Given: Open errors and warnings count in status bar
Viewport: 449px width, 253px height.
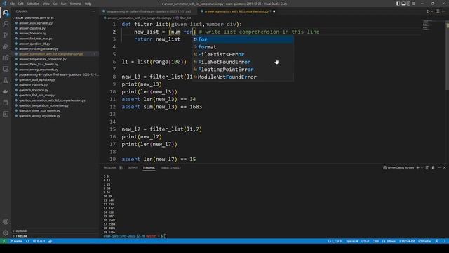Looking at the screenshot, I should [39, 241].
